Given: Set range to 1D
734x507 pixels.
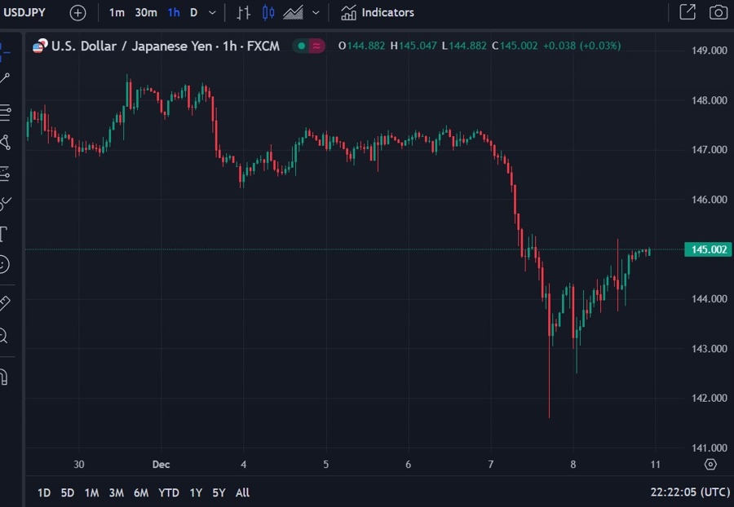Looking at the screenshot, I should coord(44,493).
